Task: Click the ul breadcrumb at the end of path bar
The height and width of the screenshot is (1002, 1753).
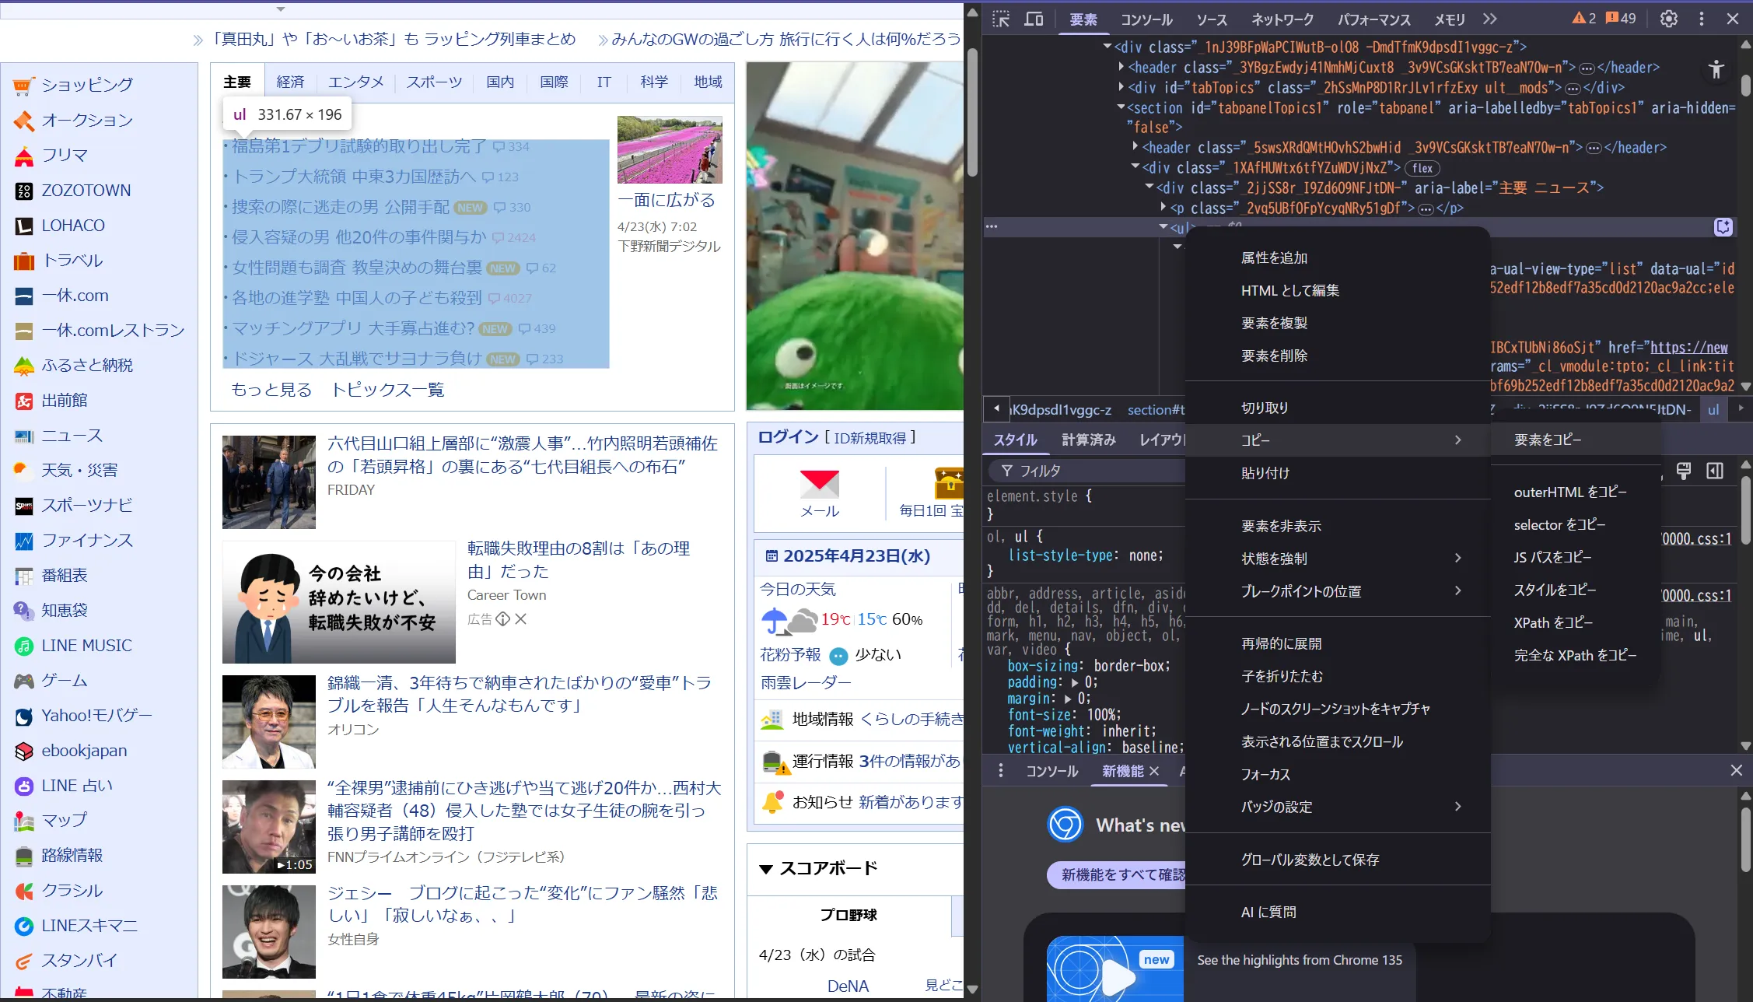Action: point(1713,410)
